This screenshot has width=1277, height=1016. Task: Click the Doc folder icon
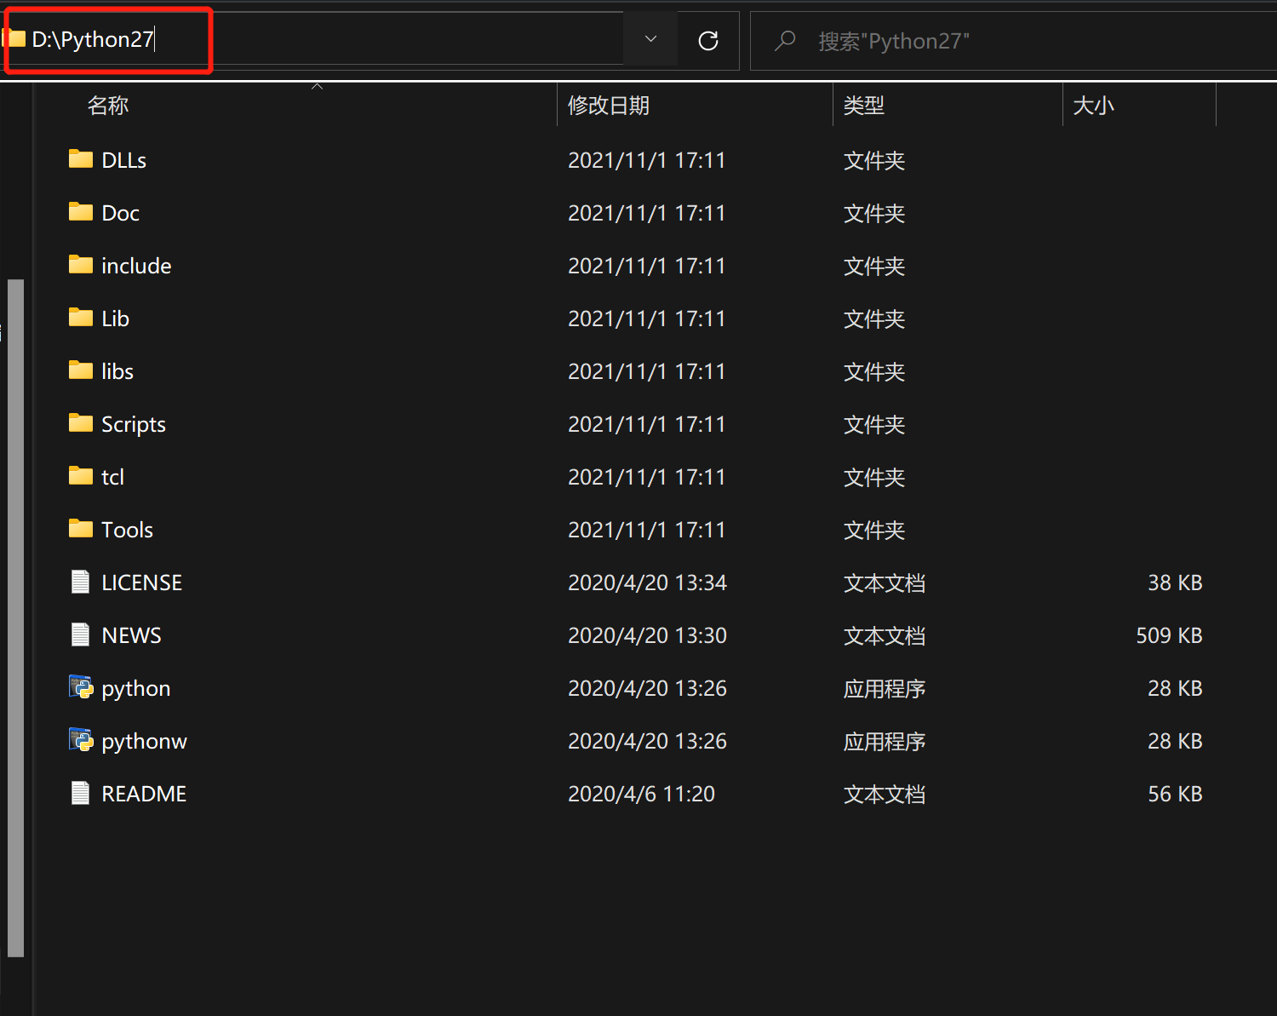coord(81,212)
